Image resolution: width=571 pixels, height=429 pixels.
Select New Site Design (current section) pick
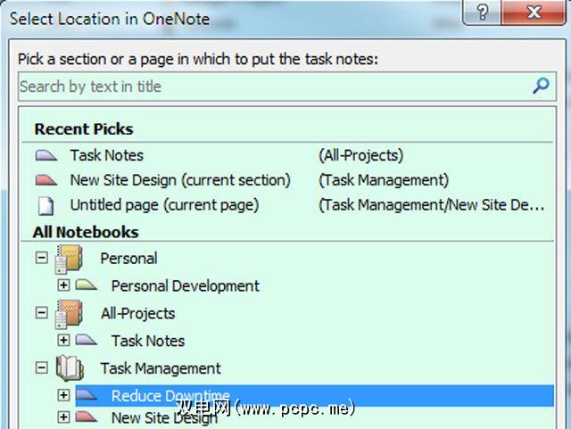click(x=180, y=180)
